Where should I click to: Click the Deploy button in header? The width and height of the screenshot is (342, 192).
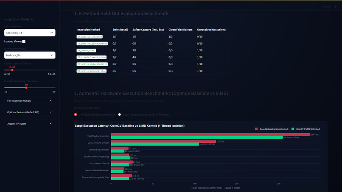(326, 6)
